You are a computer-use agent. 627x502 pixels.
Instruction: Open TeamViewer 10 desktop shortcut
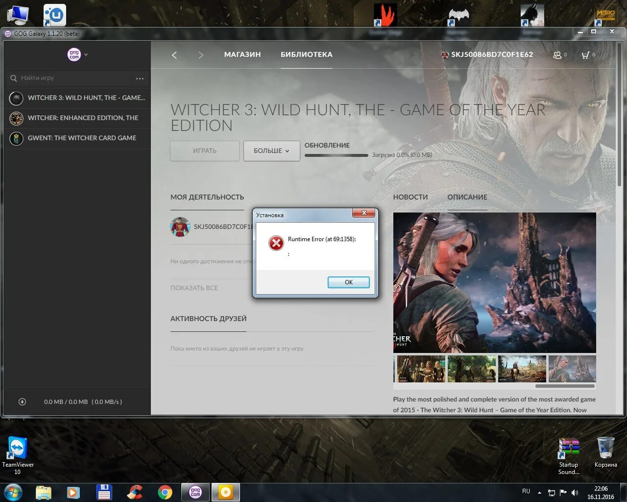[18, 456]
